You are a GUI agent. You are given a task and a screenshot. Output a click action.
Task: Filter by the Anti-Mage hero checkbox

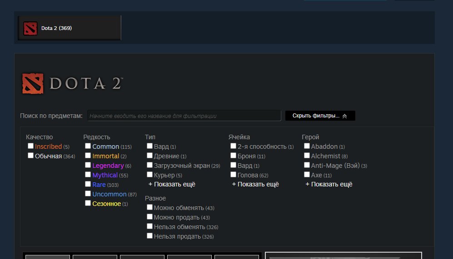coord(307,165)
